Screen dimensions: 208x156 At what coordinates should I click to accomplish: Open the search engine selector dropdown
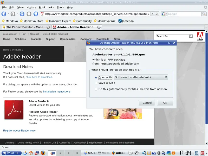tap(164, 14)
